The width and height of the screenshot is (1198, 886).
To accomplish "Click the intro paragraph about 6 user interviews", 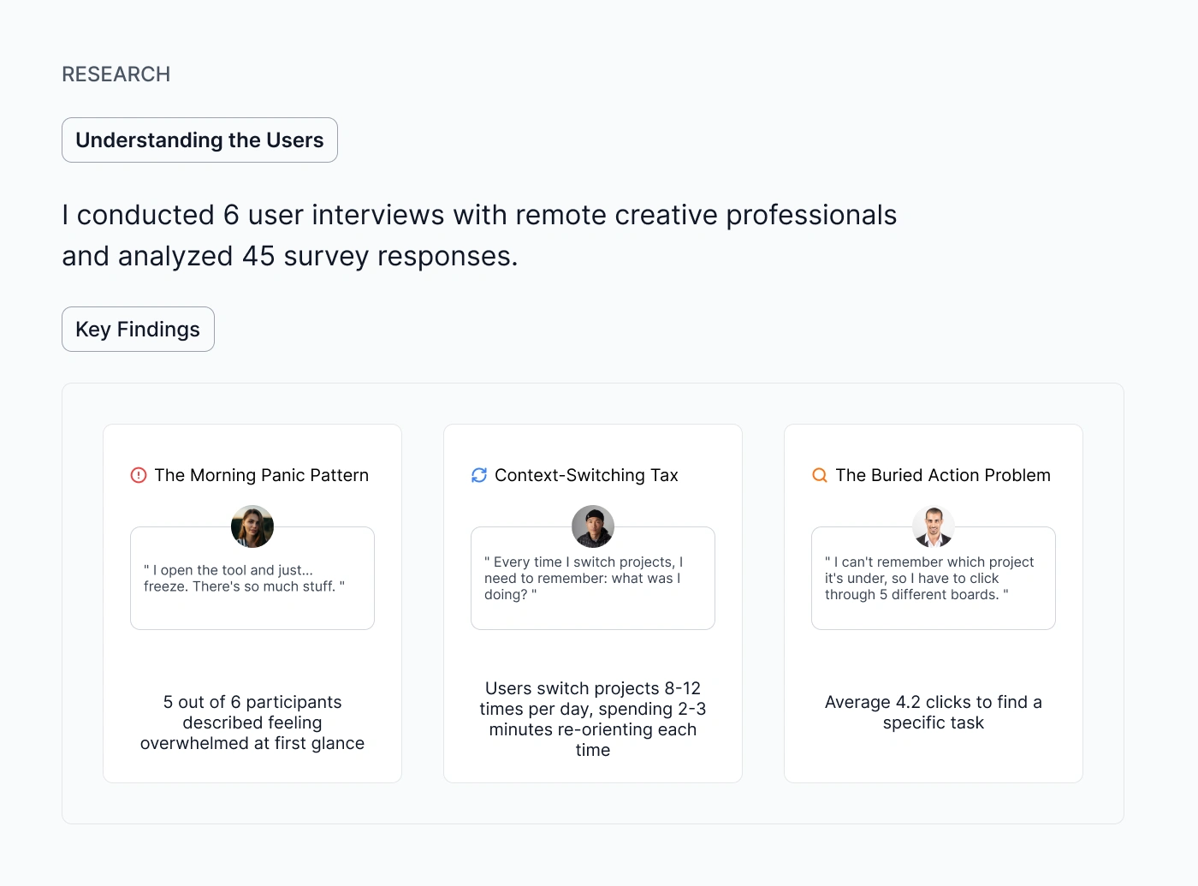I will 479,235.
